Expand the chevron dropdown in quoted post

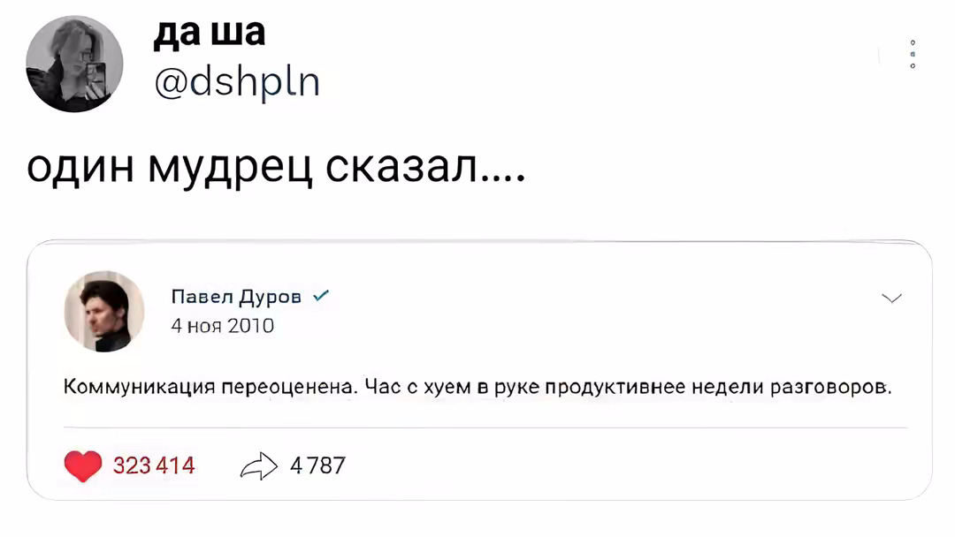(892, 299)
